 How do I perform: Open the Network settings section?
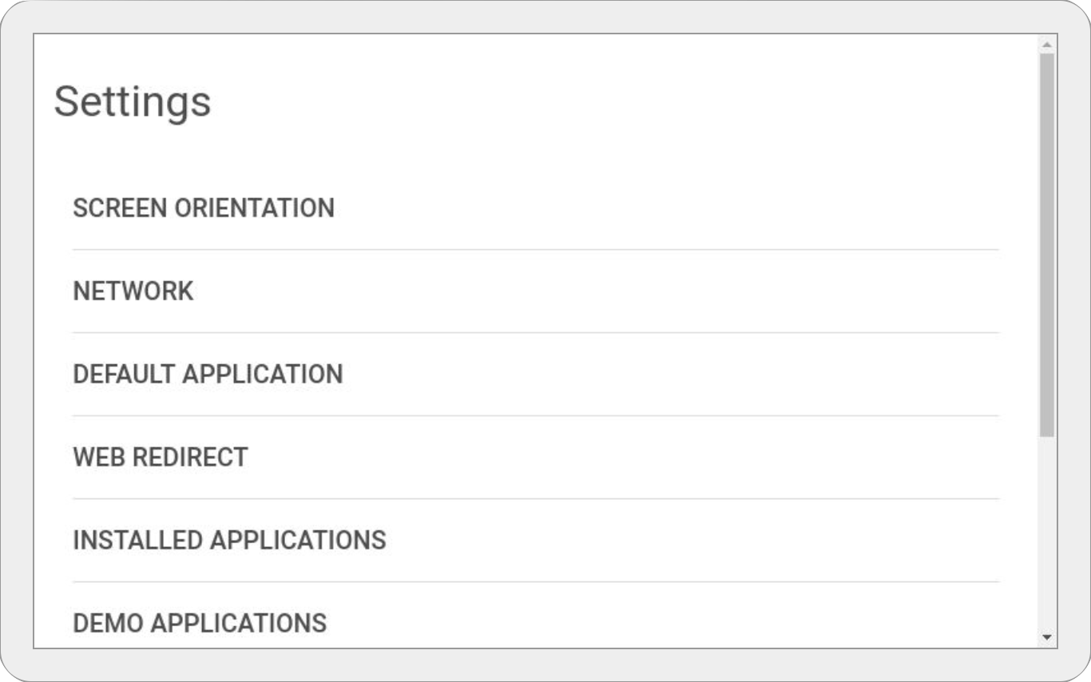[535, 291]
